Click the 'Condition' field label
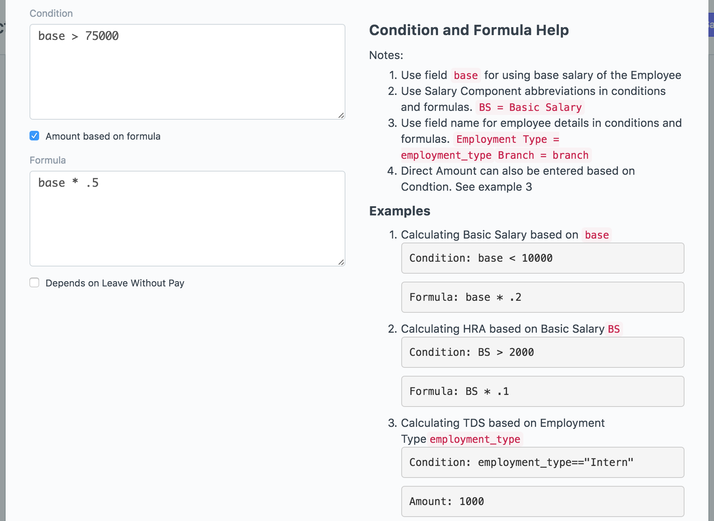The height and width of the screenshot is (521, 714). (51, 13)
